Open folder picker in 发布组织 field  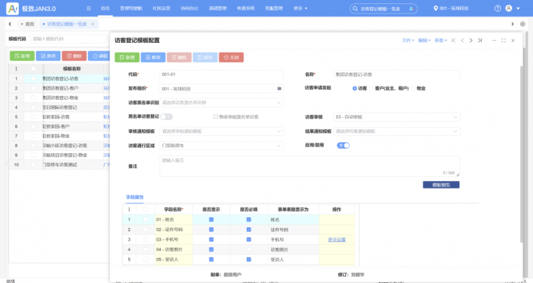click(279, 88)
